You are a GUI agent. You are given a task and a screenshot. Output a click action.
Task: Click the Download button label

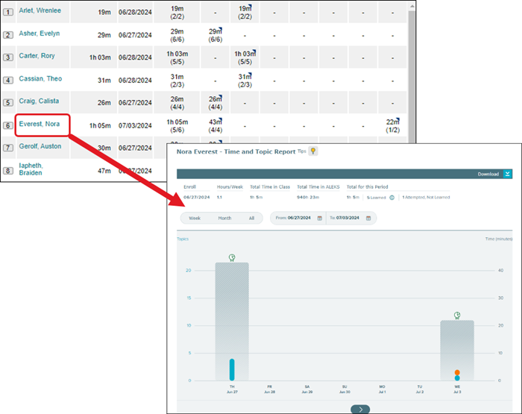[x=488, y=174]
